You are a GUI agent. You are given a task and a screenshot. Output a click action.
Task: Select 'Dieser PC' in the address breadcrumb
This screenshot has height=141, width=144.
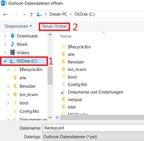58,14
